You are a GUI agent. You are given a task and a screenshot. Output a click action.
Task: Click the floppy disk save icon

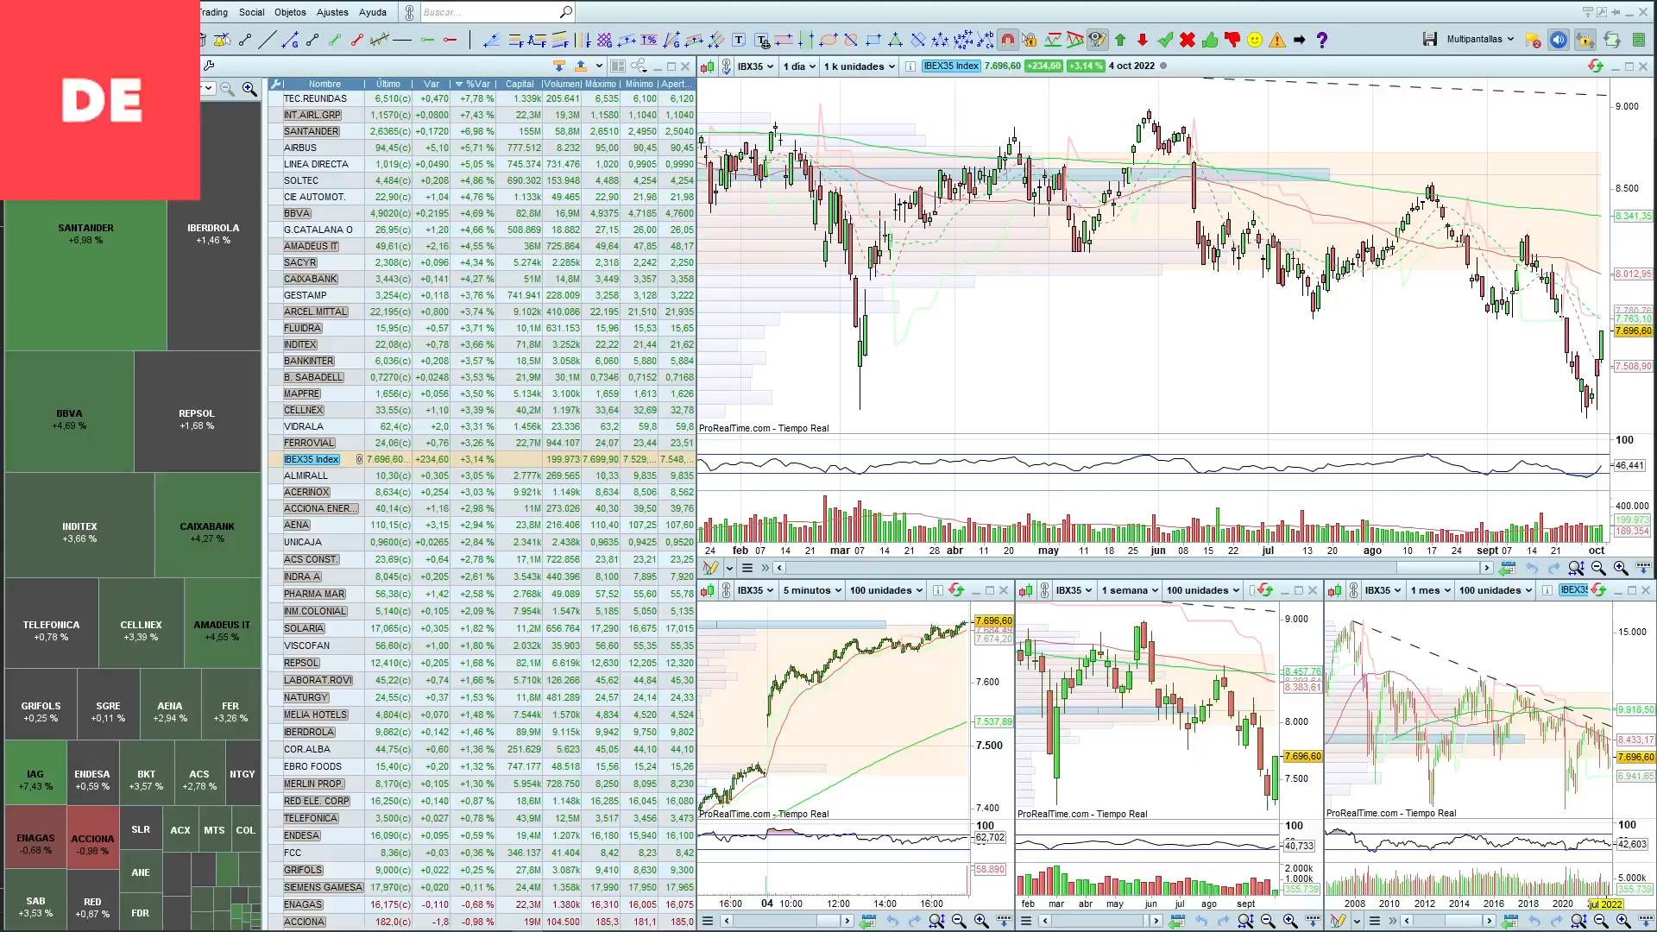click(x=1430, y=40)
